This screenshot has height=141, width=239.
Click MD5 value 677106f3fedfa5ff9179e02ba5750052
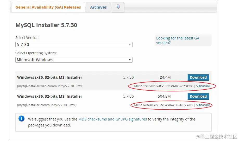coord(167,86)
